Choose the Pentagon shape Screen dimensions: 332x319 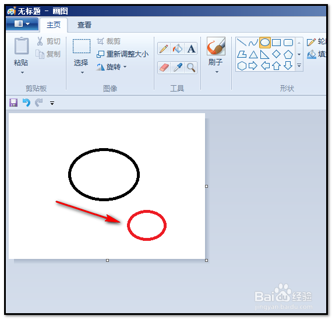(288, 54)
